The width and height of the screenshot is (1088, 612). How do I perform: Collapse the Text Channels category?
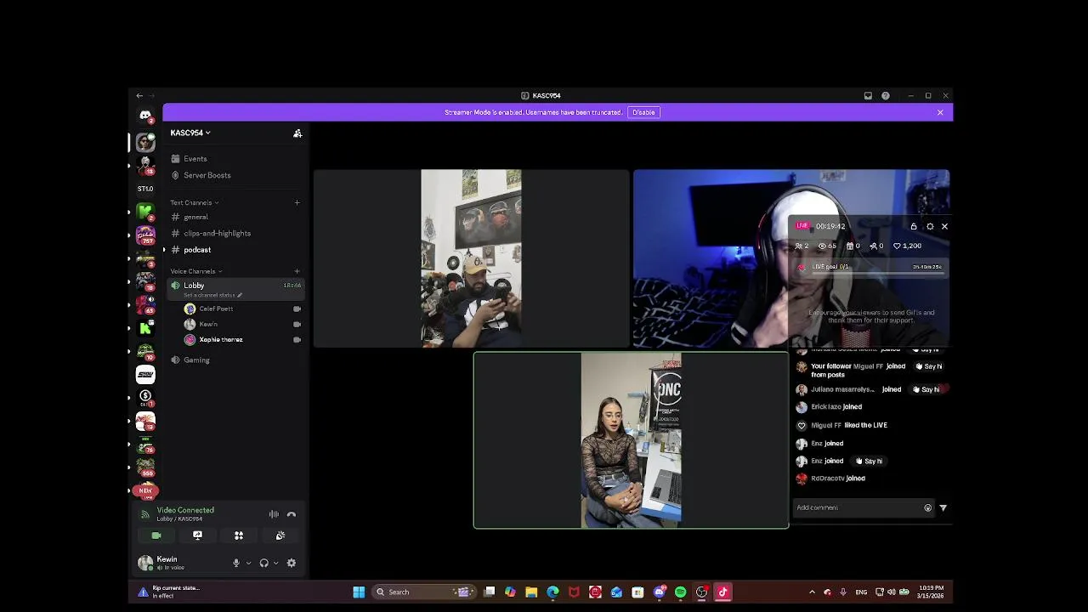[194, 202]
